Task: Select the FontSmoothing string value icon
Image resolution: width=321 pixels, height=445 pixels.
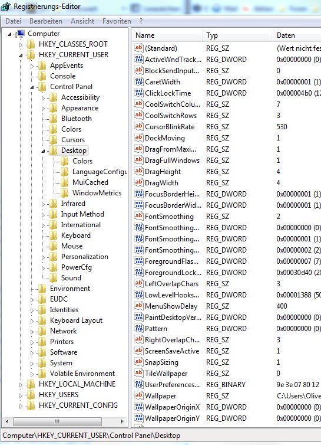Action: point(138,216)
